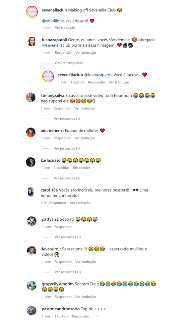Open luanazaparoli's avatar
The width and height of the screenshot is (181, 322).
click(x=32, y=42)
